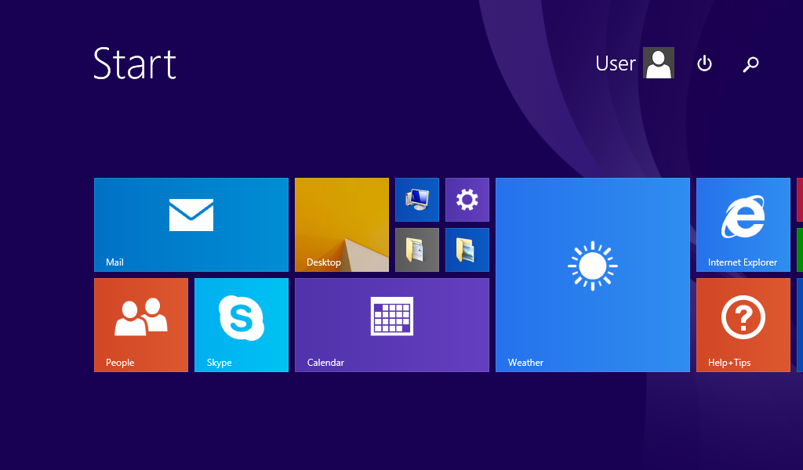Click the partially visible red tile

coord(800,200)
